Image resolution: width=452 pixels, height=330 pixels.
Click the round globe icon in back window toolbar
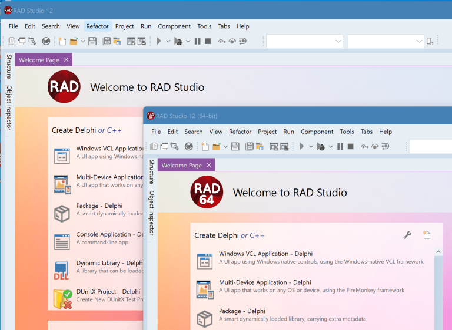pos(46,41)
